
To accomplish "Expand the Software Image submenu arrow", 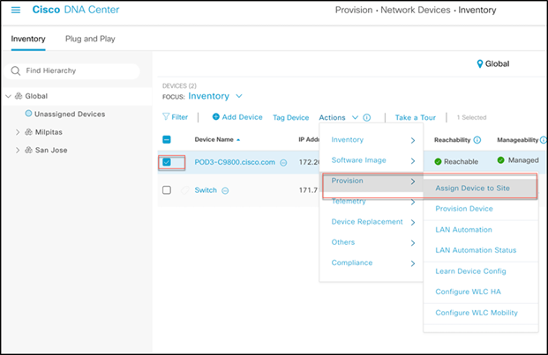I will pyautogui.click(x=413, y=160).
